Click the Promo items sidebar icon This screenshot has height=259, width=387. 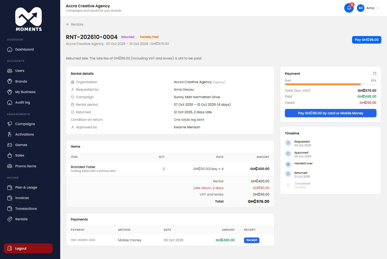coord(10,166)
